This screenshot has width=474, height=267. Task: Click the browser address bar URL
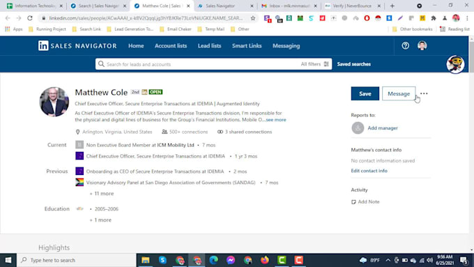tap(146, 18)
